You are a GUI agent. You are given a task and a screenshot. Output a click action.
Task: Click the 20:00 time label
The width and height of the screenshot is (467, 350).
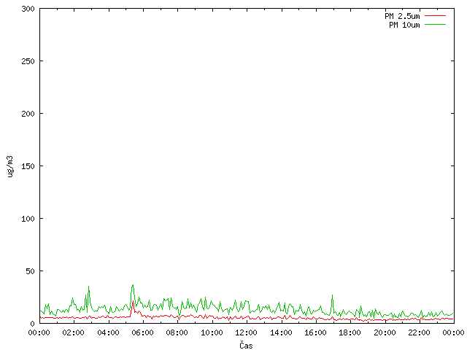[x=385, y=332]
